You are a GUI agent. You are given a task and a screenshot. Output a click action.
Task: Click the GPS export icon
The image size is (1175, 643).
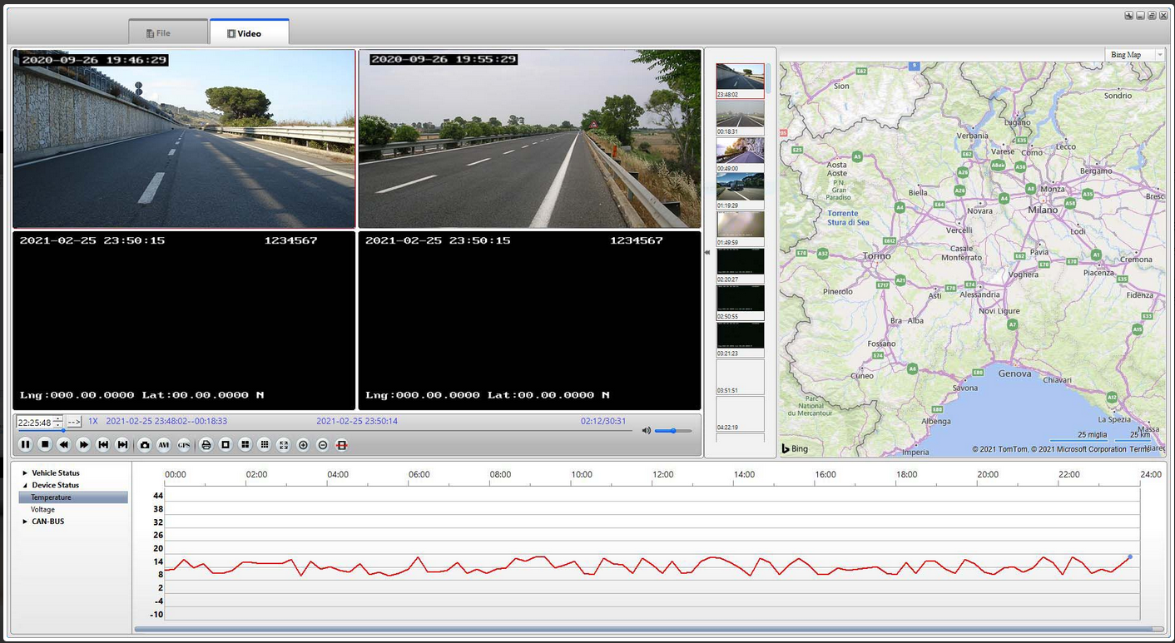click(x=184, y=445)
